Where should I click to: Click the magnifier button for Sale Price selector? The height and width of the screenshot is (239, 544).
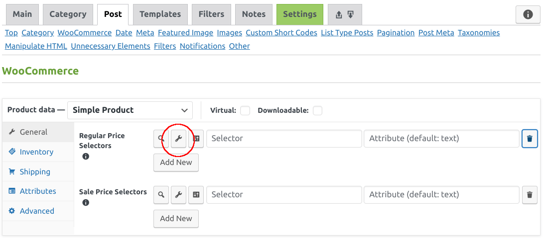pyautogui.click(x=161, y=195)
